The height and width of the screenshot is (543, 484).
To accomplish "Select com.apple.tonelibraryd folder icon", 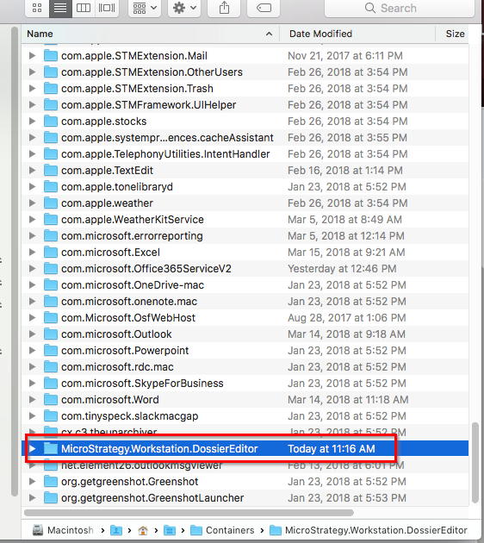I will 51,187.
